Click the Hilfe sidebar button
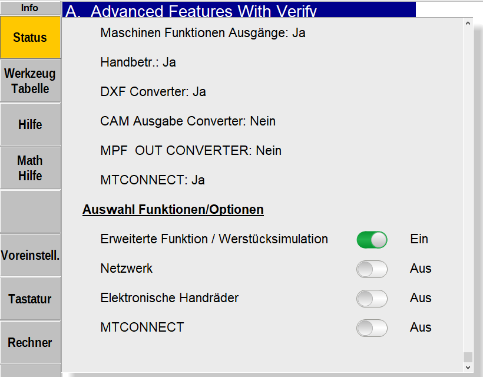 [x=30, y=124]
